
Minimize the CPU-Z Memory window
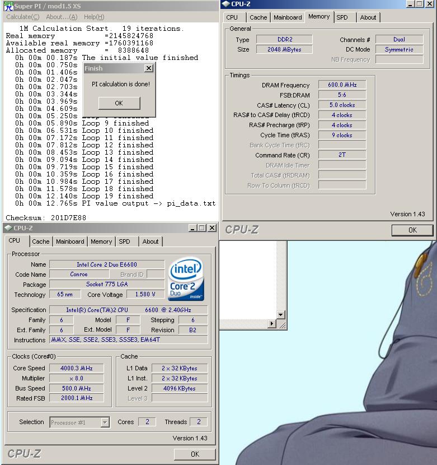click(x=410, y=4)
